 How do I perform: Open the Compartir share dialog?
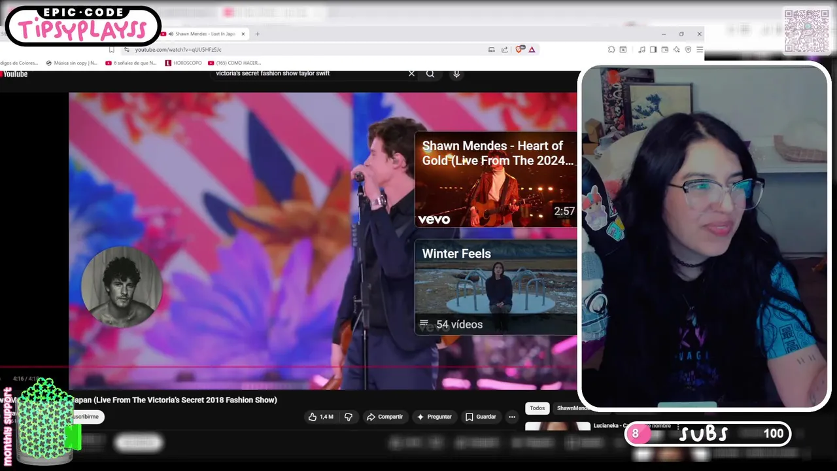click(x=384, y=417)
